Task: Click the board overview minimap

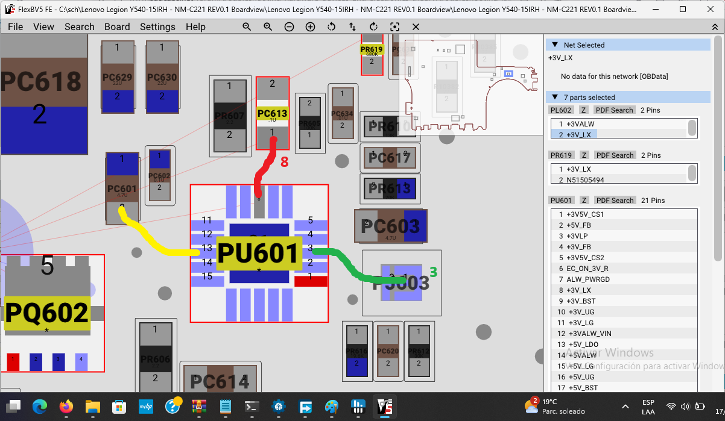Action: [470, 84]
